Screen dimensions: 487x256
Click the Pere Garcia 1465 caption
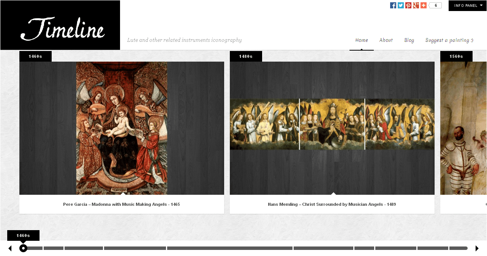pos(122,204)
